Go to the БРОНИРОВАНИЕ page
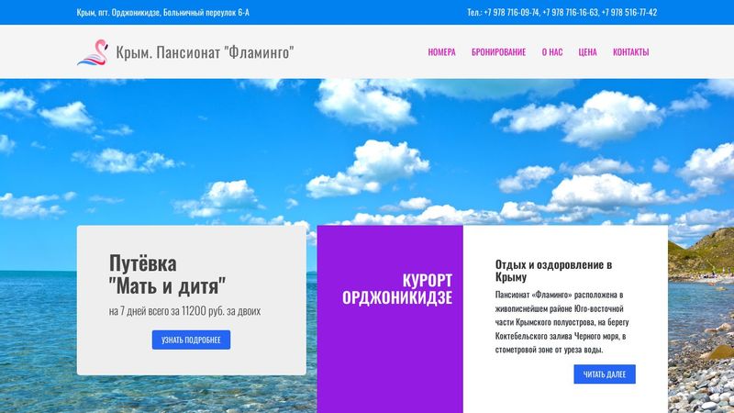 click(498, 52)
